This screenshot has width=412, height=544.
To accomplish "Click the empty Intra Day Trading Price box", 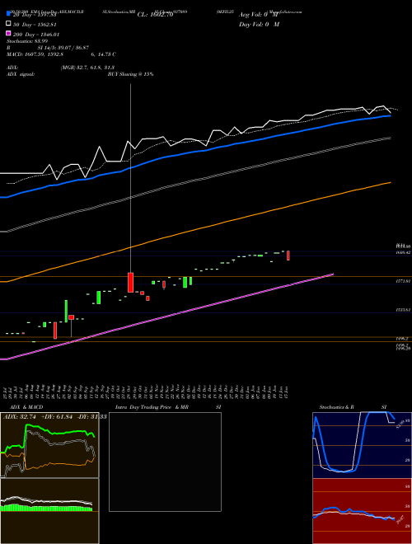I will pyautogui.click(x=165, y=462).
